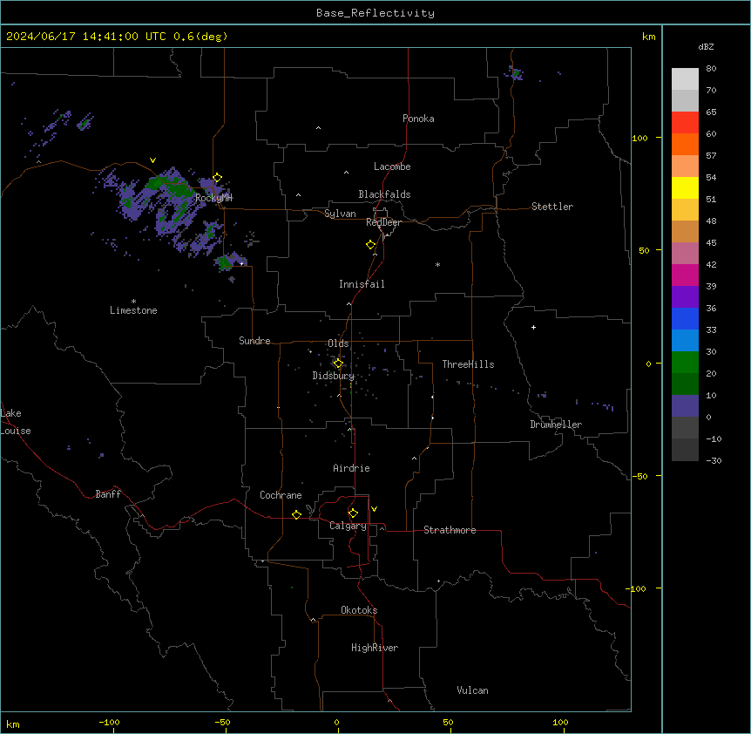Viewport: 751px width, 734px height.
Task: Click the yellow diamond marker near Cochrane
Action: point(296,514)
